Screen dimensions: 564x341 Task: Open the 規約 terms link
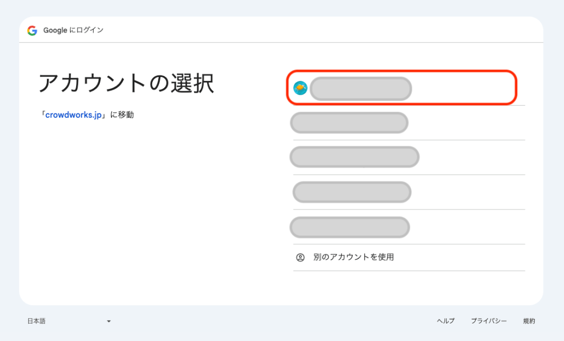point(529,321)
